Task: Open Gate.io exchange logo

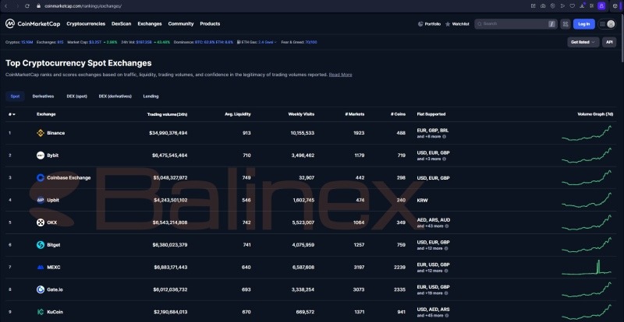Action: 41,289
